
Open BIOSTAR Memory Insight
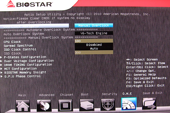coord(25,72)
